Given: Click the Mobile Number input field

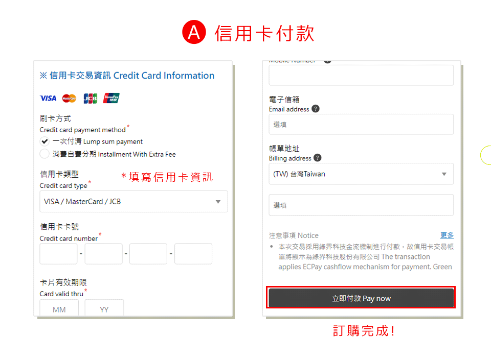Looking at the screenshot, I should pos(361,75).
